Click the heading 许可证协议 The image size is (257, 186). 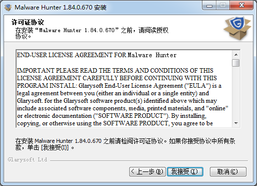coord(28,22)
